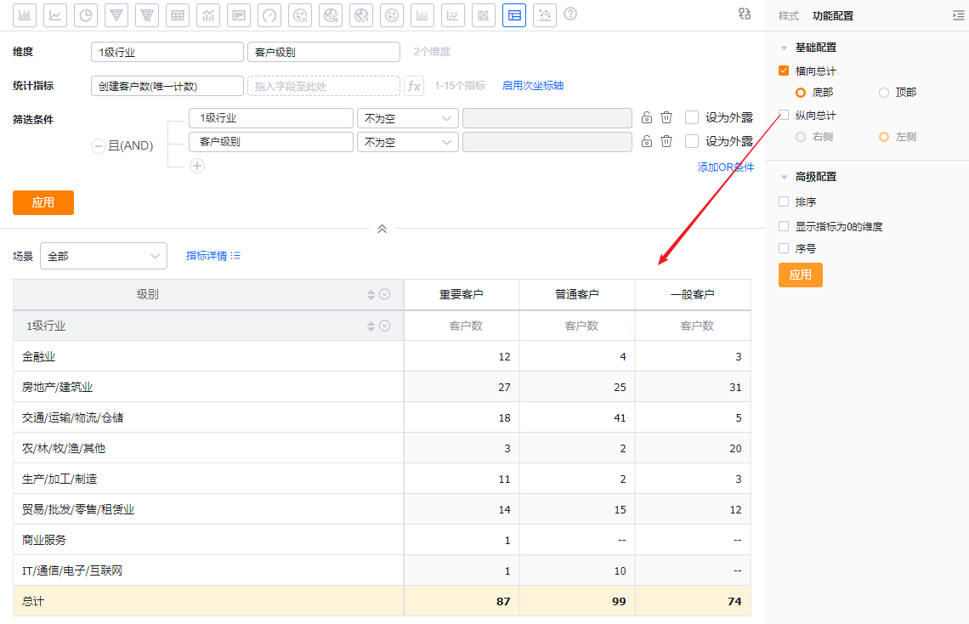The height and width of the screenshot is (624, 969).
Task: Click the 拖入字段至此处 field box
Action: (x=323, y=86)
